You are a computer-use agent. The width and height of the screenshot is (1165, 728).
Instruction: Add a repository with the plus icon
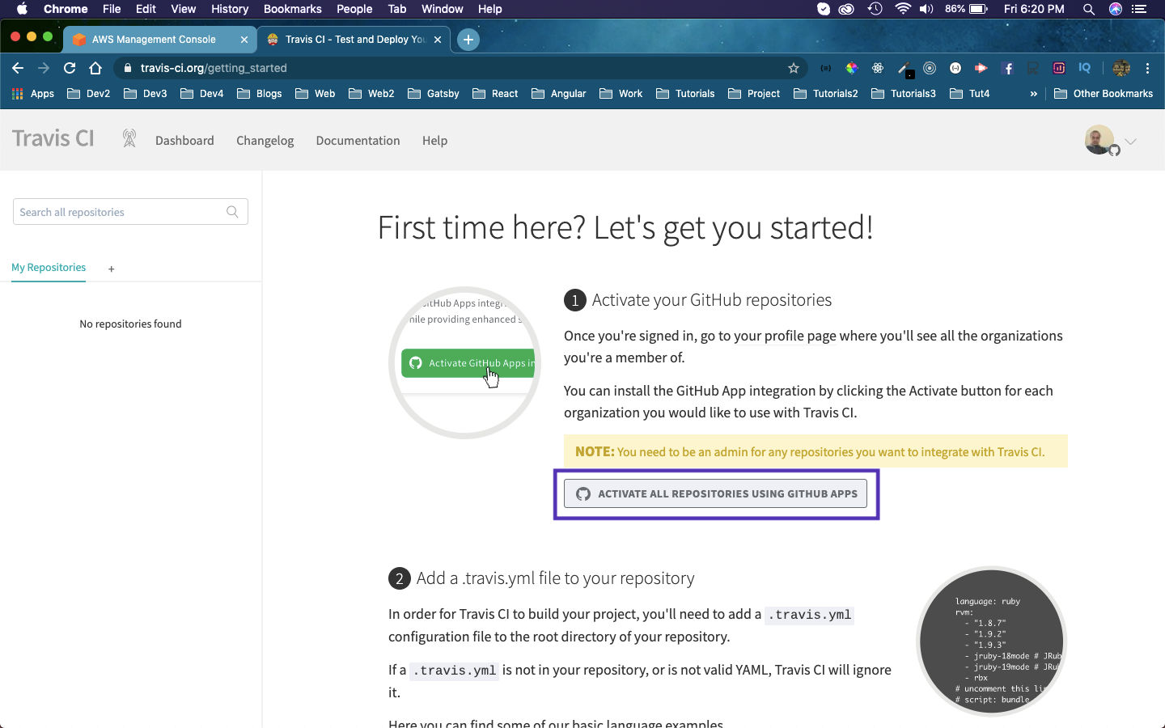tap(111, 269)
